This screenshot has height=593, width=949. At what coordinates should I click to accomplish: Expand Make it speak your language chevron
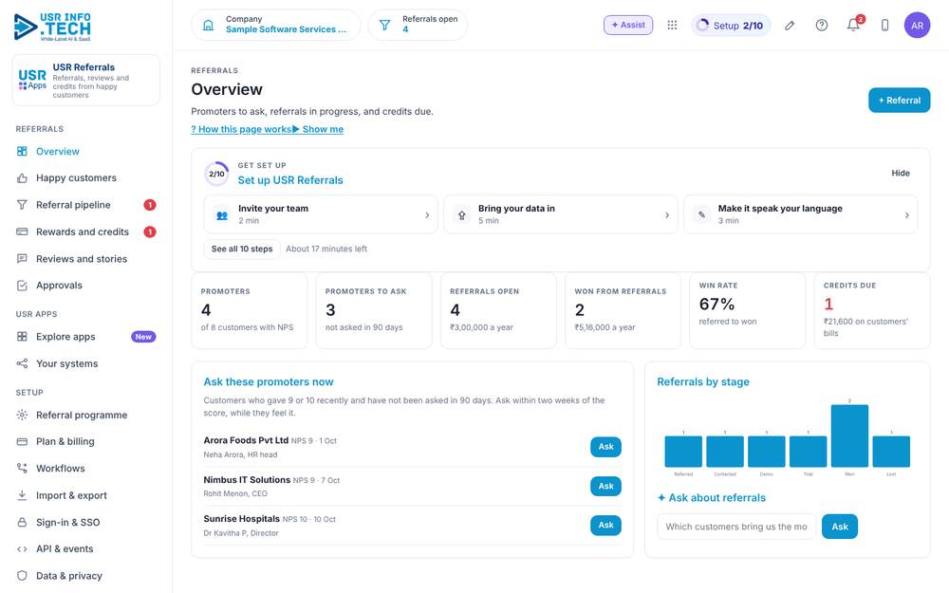(906, 214)
